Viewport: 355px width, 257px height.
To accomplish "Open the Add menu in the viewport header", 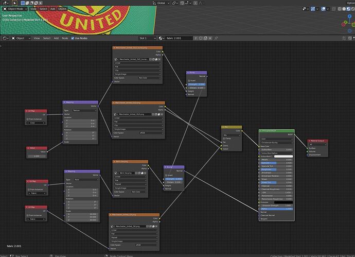I will pos(53,9).
